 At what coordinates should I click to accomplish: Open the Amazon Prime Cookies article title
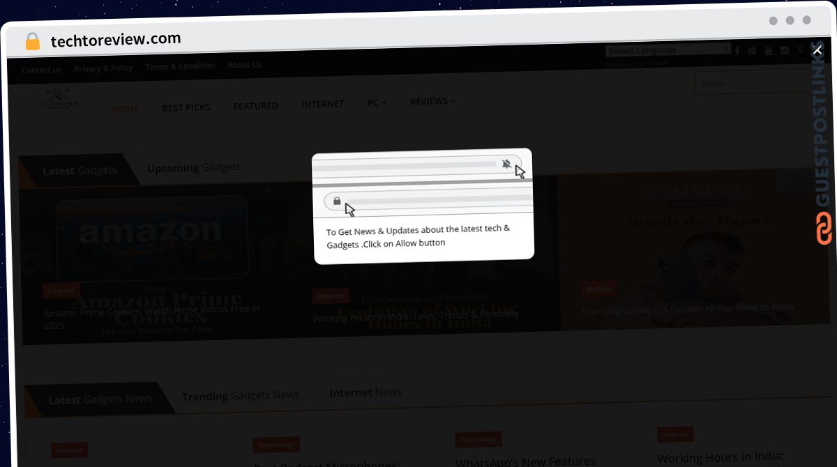click(x=151, y=316)
